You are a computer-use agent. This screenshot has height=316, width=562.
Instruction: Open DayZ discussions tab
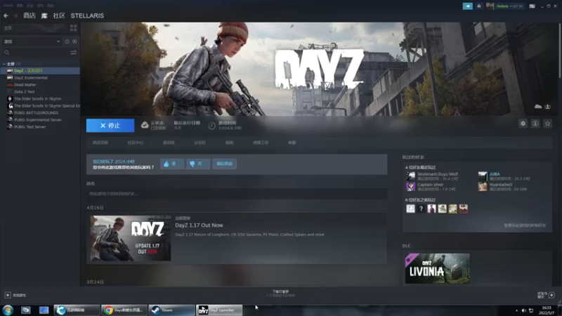(200, 143)
